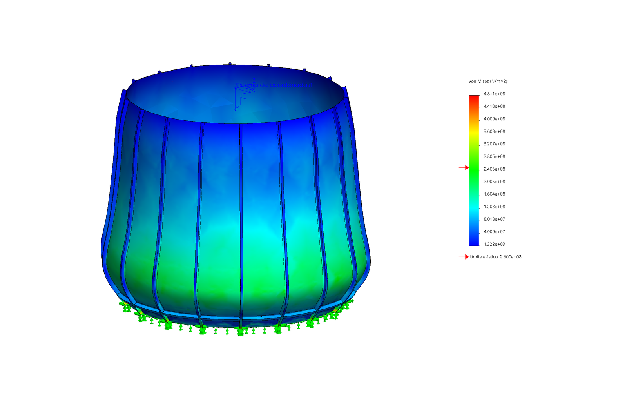Click legend value 2.005e+08

[x=494, y=182]
